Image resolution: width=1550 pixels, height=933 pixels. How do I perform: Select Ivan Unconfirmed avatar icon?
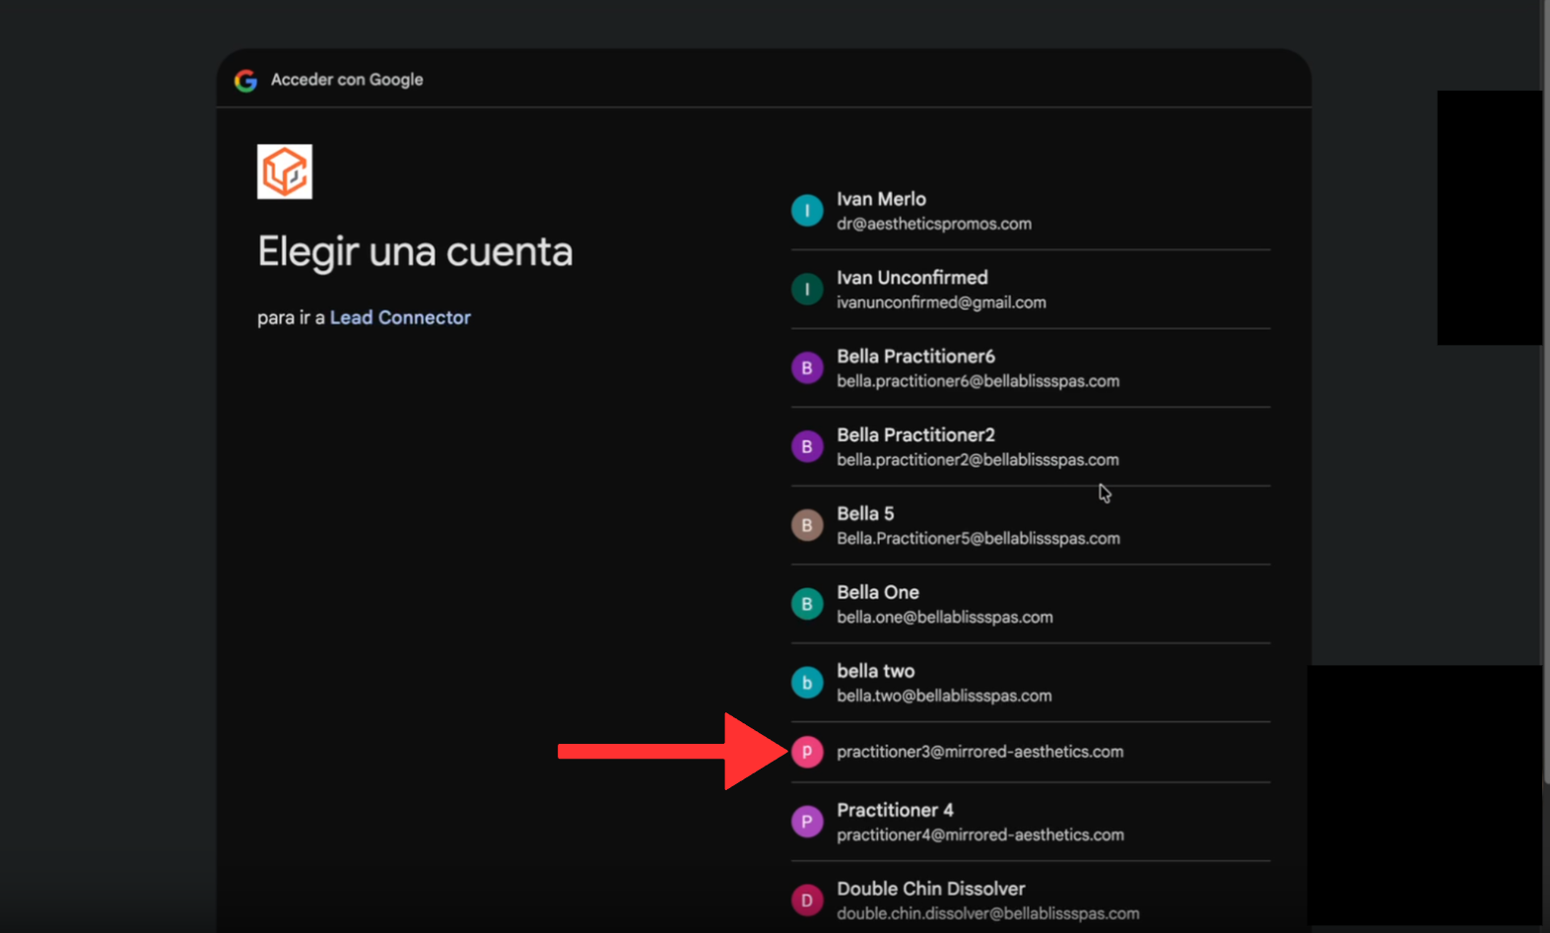807,289
